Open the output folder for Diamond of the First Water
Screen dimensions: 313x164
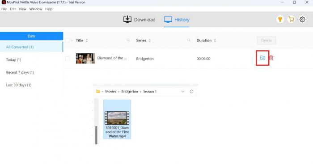tap(262, 58)
